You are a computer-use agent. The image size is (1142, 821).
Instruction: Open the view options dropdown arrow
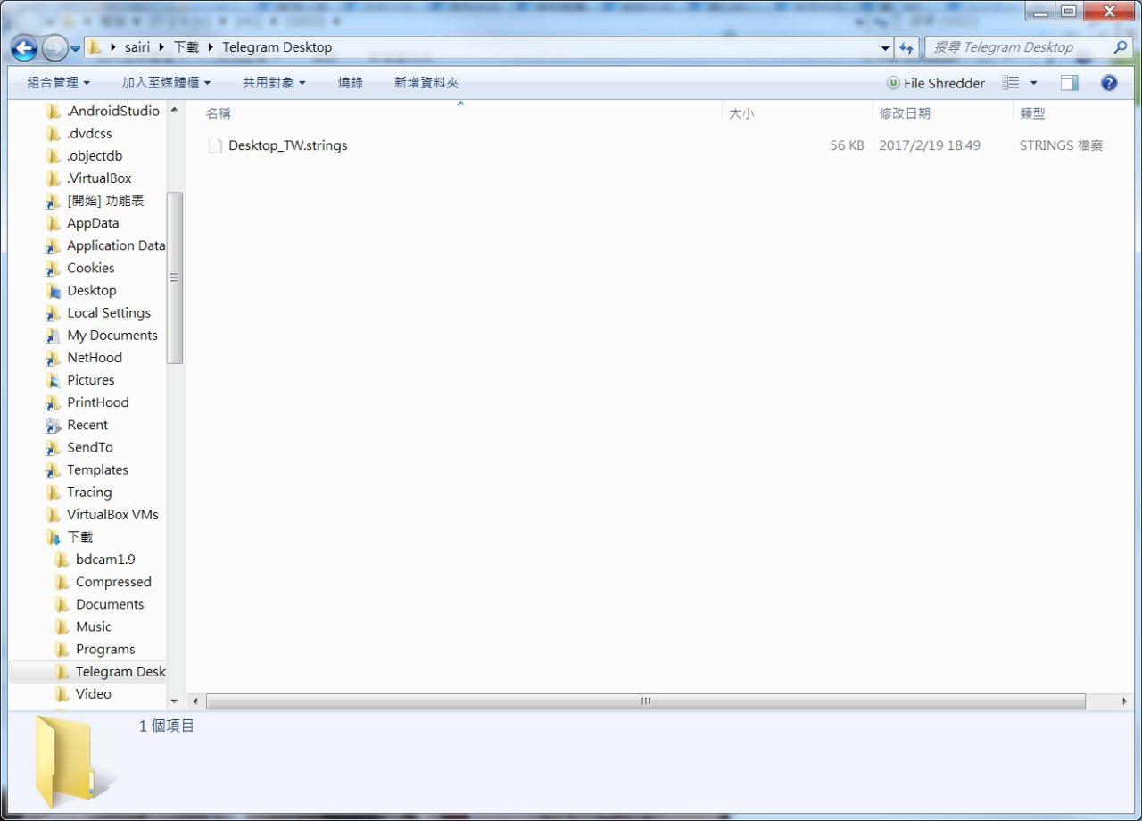point(1034,83)
